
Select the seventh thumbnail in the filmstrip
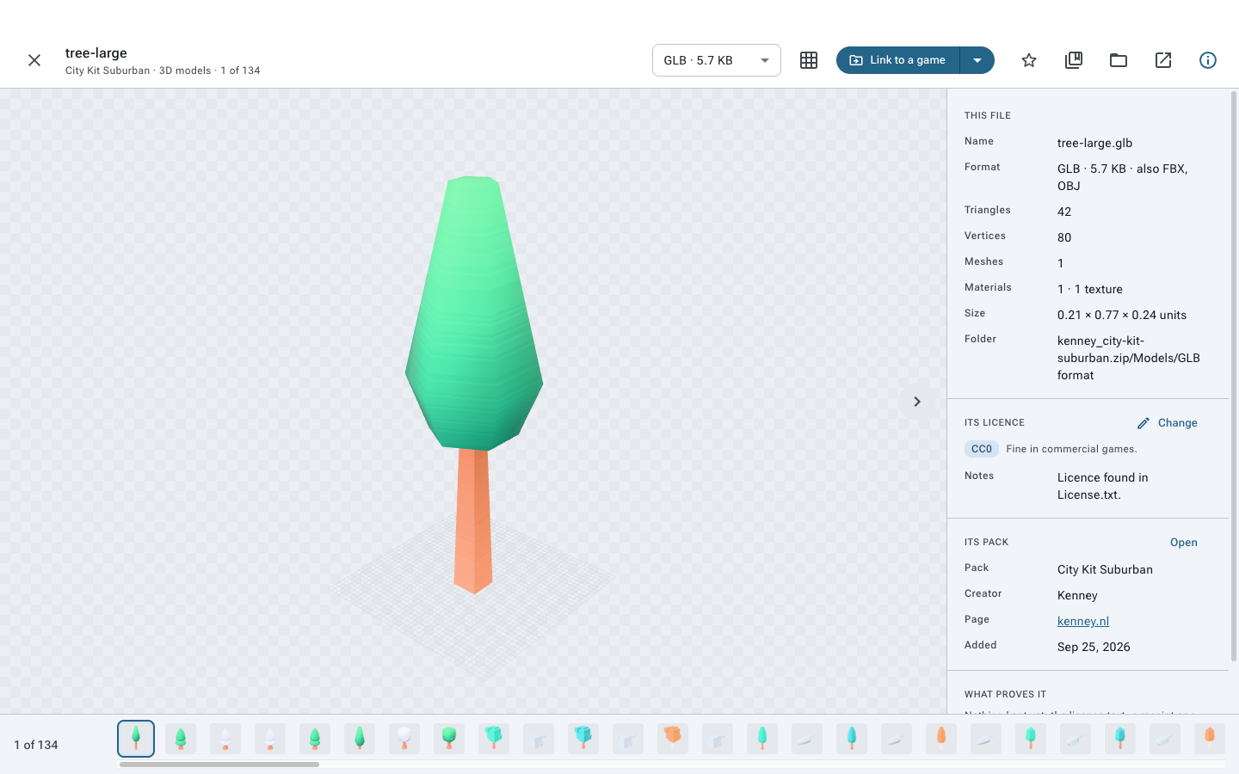tap(404, 739)
